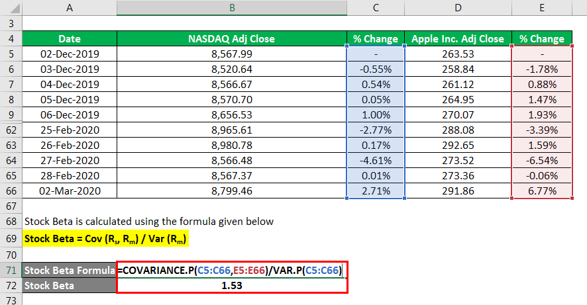Viewport: 587px width, 305px height.
Task: Select the Stock Beta result 1.53 cell
Action: tap(232, 285)
